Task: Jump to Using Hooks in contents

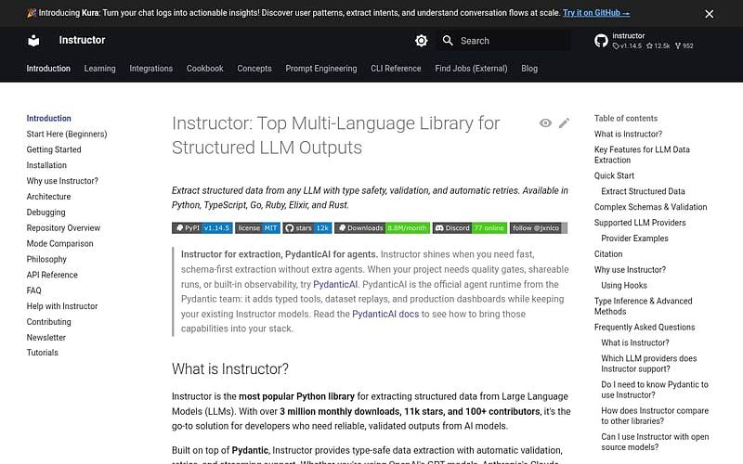Action: (x=624, y=285)
